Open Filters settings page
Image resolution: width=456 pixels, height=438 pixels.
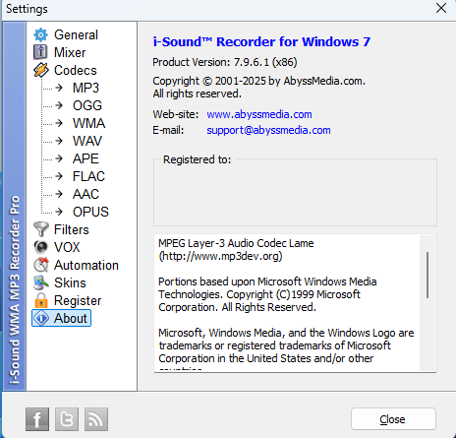point(72,229)
